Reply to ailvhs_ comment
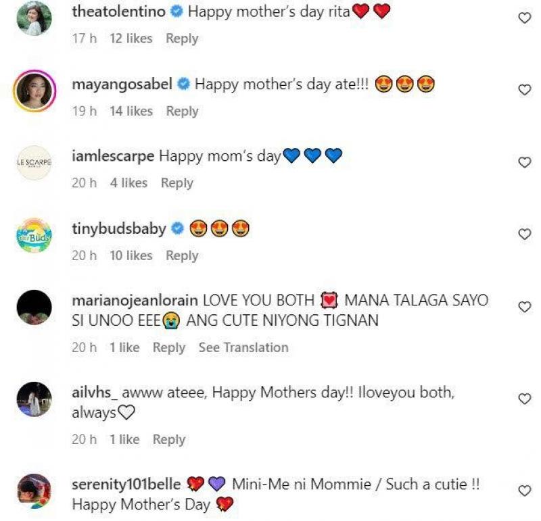The height and width of the screenshot is (521, 541). tap(169, 439)
